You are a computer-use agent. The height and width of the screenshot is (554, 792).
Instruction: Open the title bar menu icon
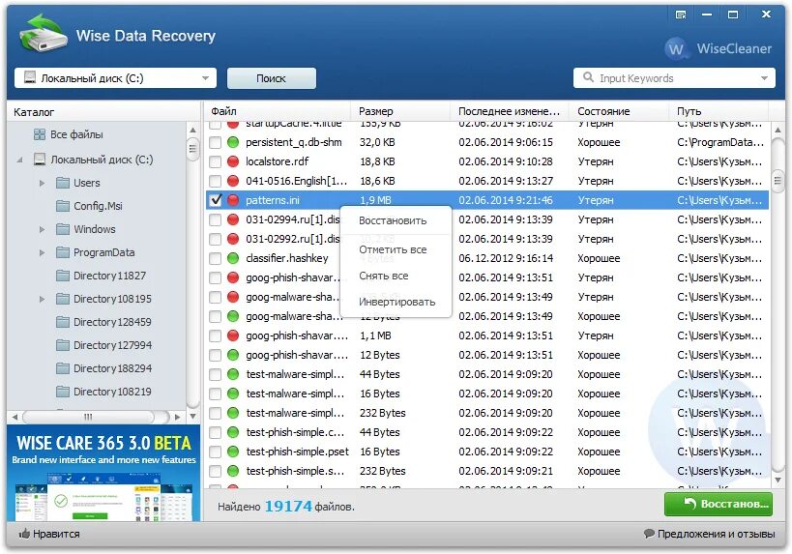point(681,15)
